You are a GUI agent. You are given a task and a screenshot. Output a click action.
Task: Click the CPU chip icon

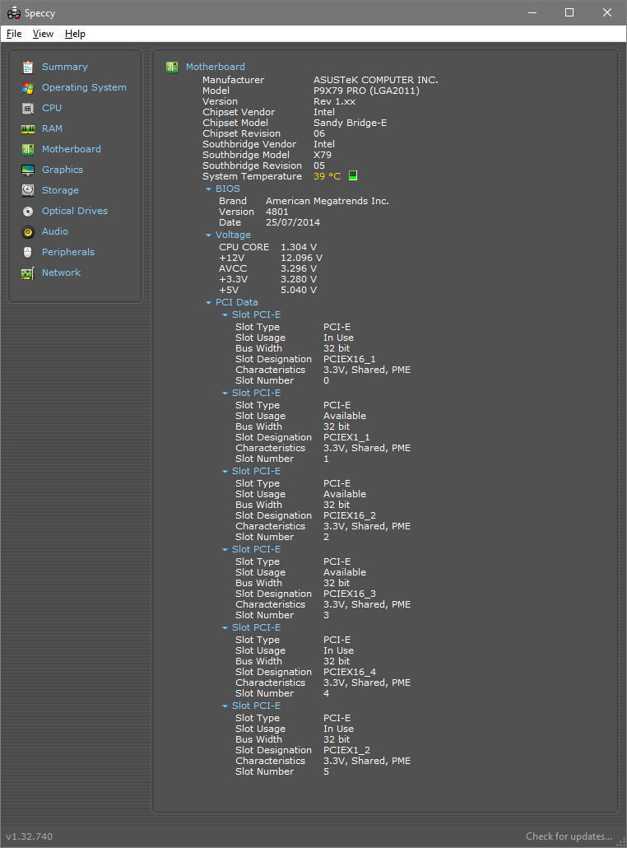28,108
